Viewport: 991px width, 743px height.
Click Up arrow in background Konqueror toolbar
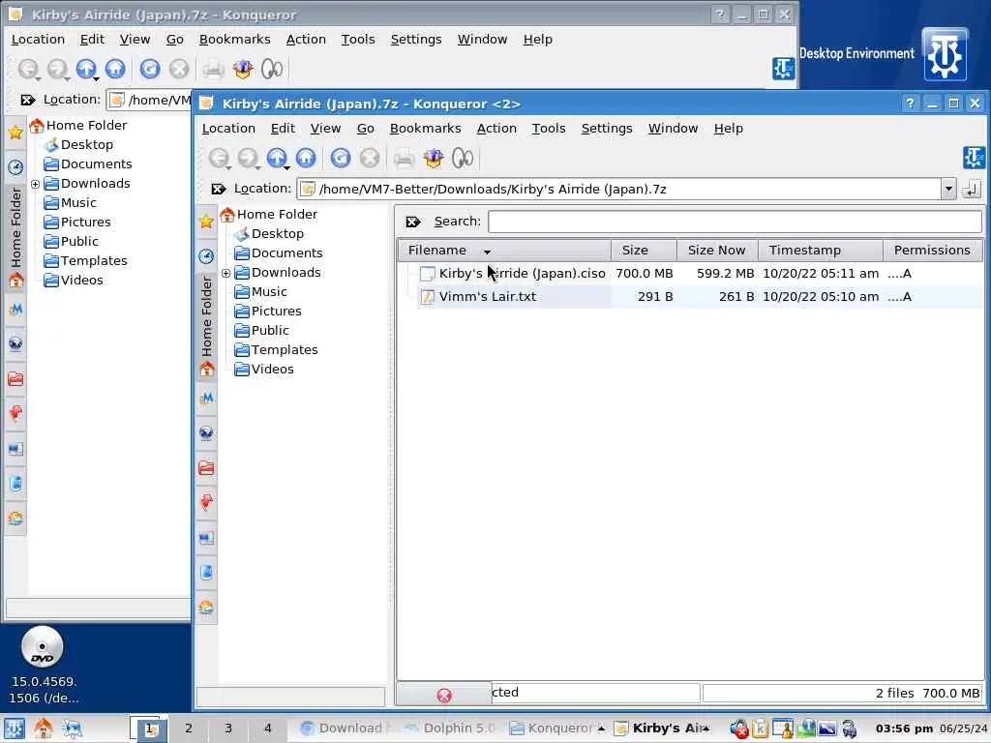pyautogui.click(x=86, y=69)
